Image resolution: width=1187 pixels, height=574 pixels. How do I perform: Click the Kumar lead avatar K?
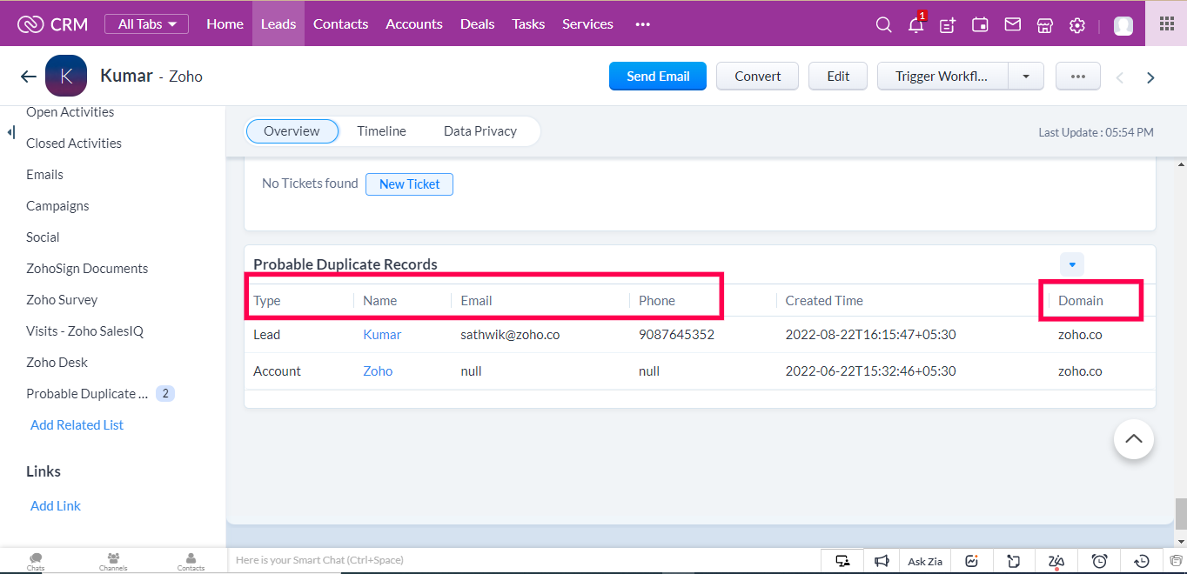(x=66, y=76)
